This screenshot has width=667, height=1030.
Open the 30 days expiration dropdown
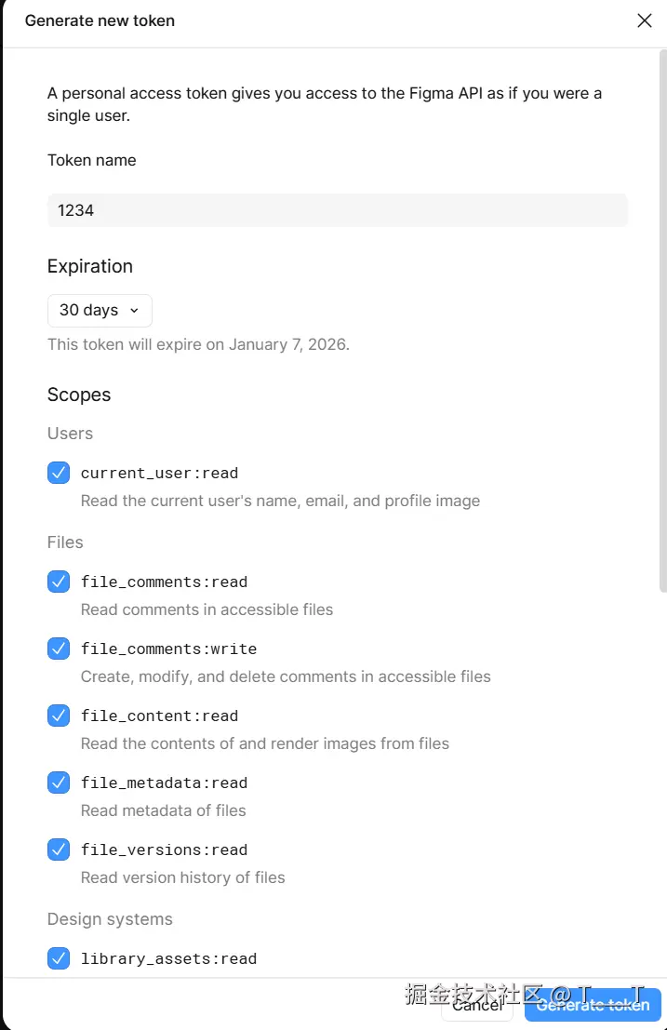click(100, 311)
